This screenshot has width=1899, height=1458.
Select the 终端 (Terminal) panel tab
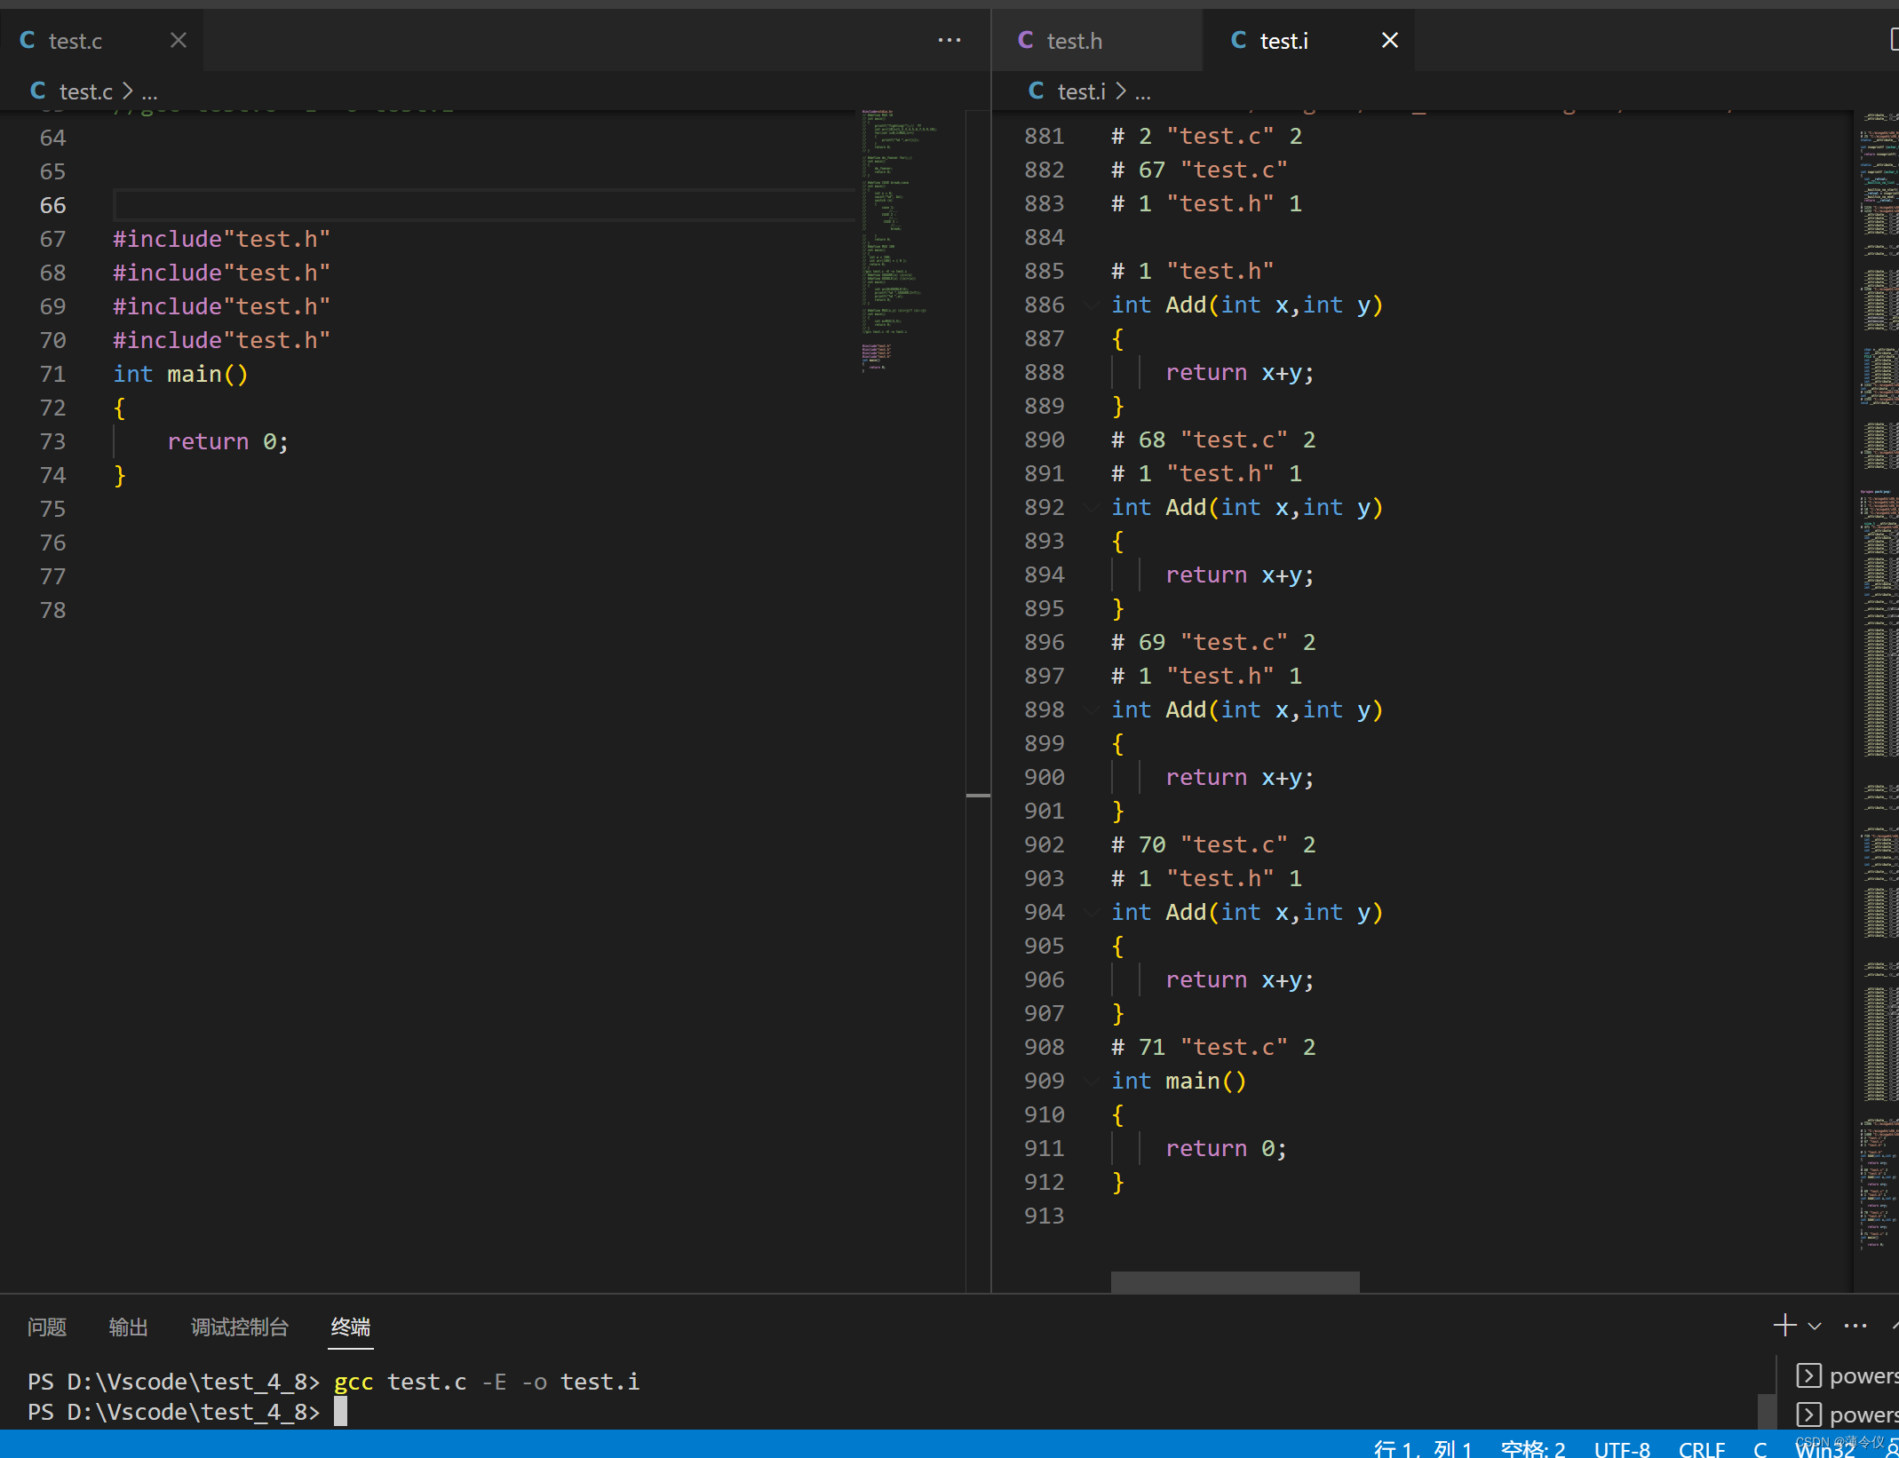pyautogui.click(x=351, y=1327)
